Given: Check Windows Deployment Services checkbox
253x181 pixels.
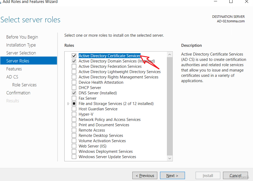Looking at the screenshot, I should 74,151.
